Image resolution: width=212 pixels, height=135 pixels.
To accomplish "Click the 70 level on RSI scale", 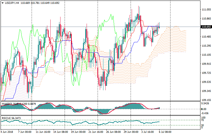I will (x=203, y=120).
